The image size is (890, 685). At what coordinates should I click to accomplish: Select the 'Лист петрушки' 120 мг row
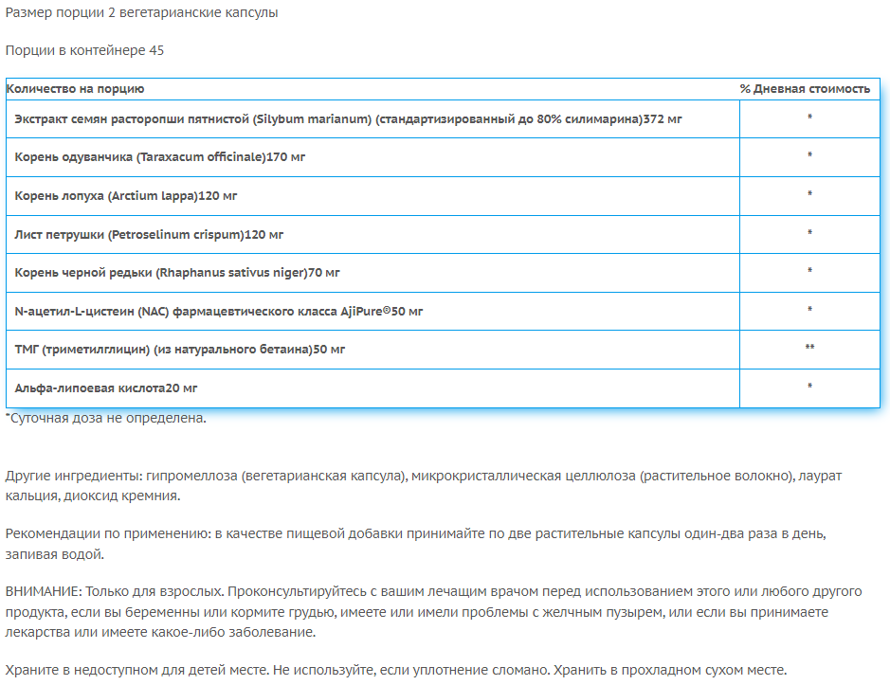149,234
